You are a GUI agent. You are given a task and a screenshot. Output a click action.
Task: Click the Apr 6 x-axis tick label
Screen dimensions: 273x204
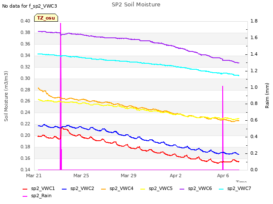pyautogui.click(x=223, y=176)
